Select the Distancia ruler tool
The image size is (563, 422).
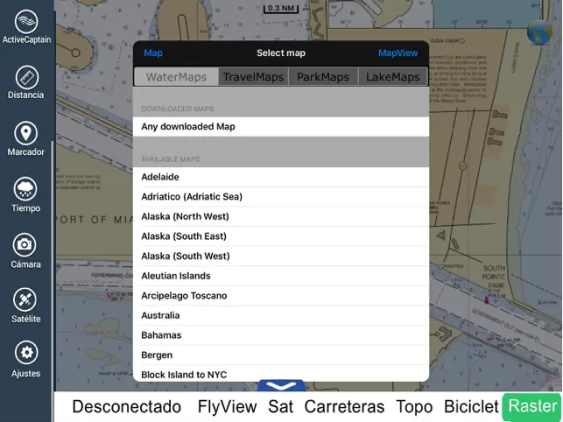(x=26, y=77)
